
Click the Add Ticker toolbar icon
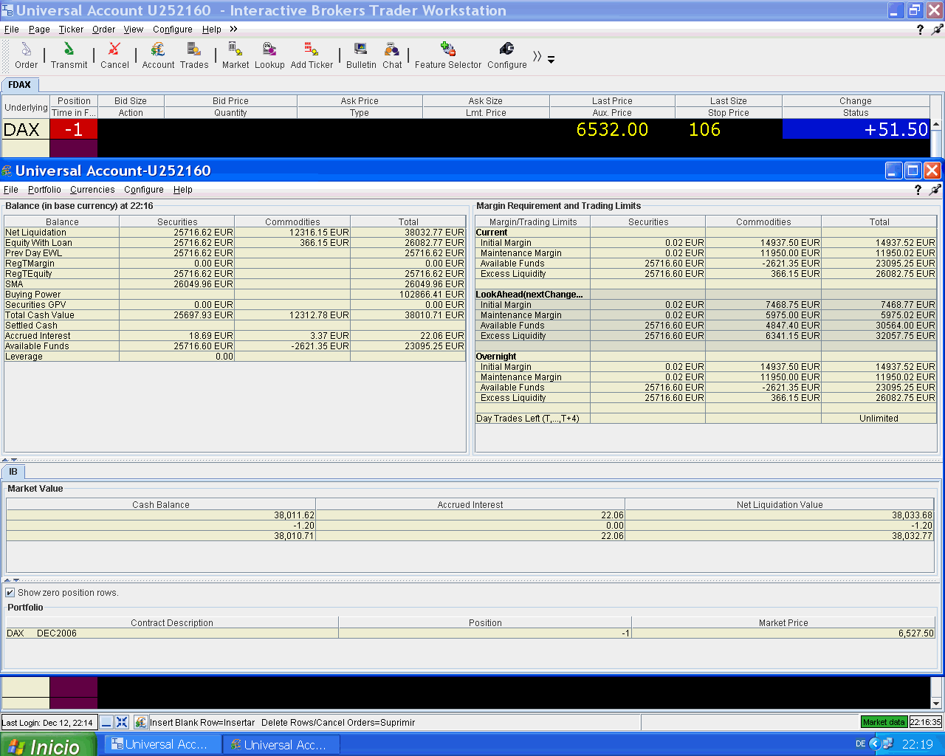(312, 55)
